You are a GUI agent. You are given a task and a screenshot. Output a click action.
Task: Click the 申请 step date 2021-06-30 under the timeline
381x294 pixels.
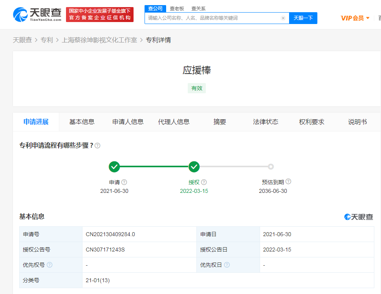(x=114, y=191)
